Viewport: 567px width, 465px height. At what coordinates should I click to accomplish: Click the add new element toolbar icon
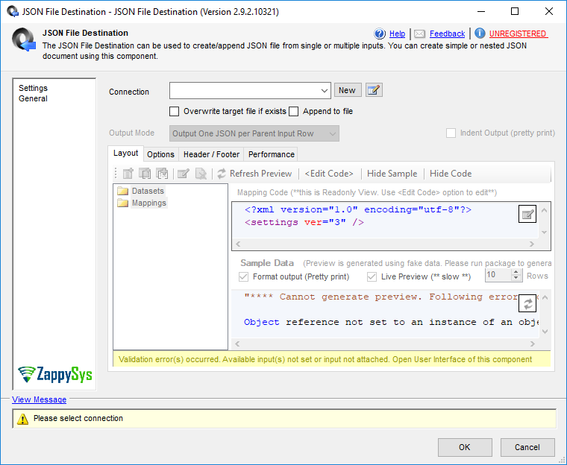pos(128,174)
